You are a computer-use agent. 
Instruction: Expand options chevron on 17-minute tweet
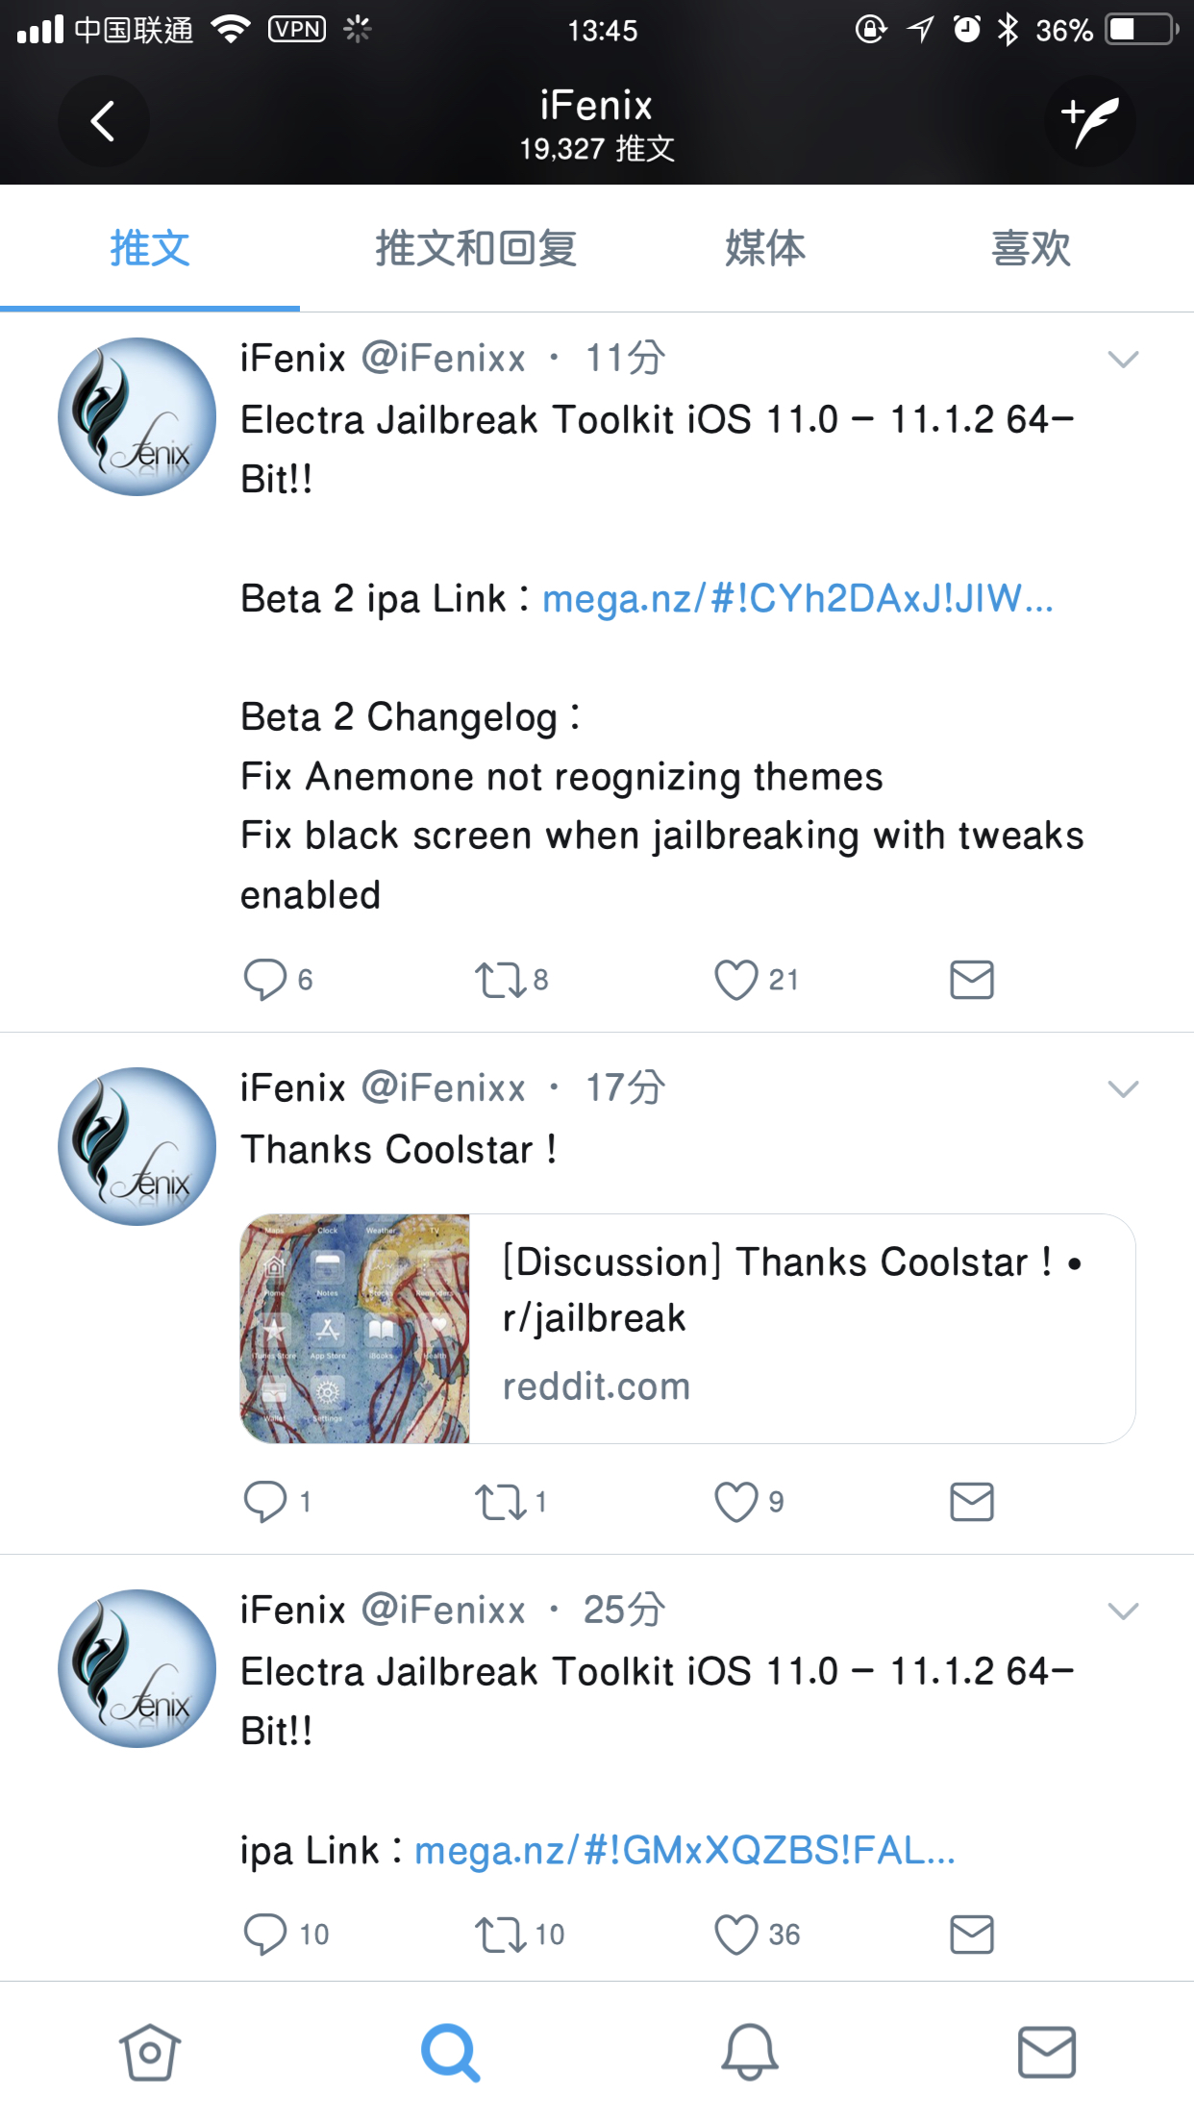1123,1089
